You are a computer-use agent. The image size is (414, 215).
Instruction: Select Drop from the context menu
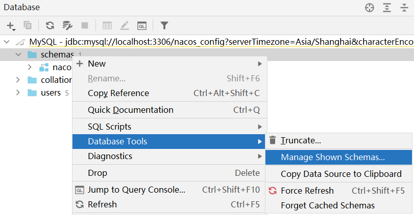170,173
